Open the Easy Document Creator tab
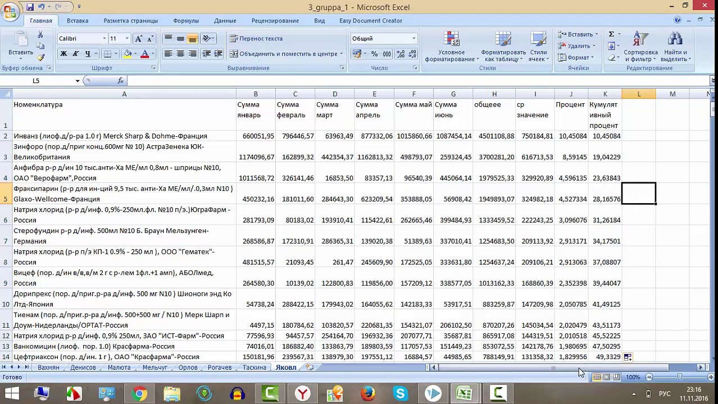Image resolution: width=718 pixels, height=404 pixels. coord(371,21)
